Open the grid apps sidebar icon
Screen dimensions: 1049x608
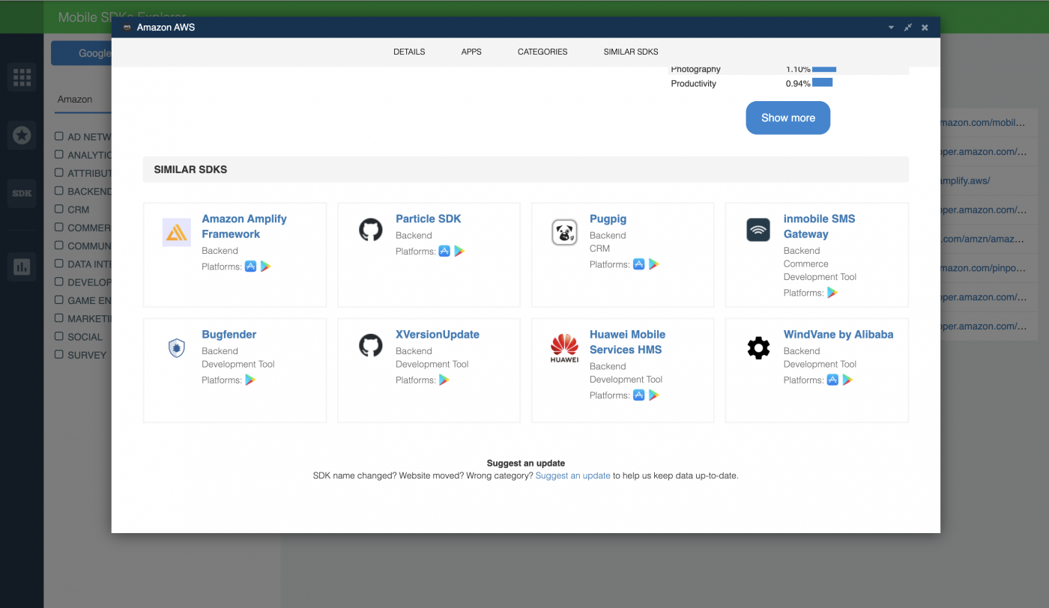[x=22, y=76]
